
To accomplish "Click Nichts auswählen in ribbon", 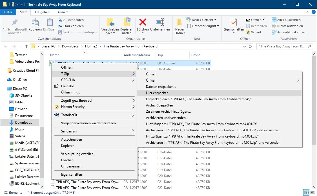I will coord(287,26).
